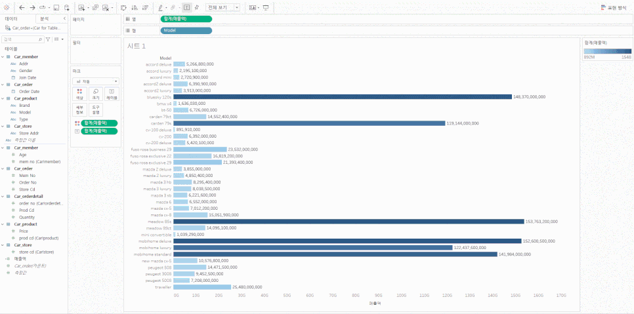Open the 자동 mark type dropdown
Screen dimensions: 634x314
pos(95,81)
